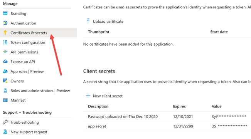Add a New client secret
Screen dimensions: 251x139
tap(104, 96)
